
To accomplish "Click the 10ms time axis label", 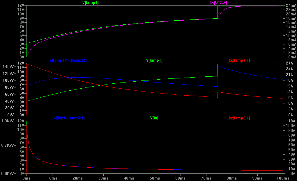I will (x=52, y=178).
